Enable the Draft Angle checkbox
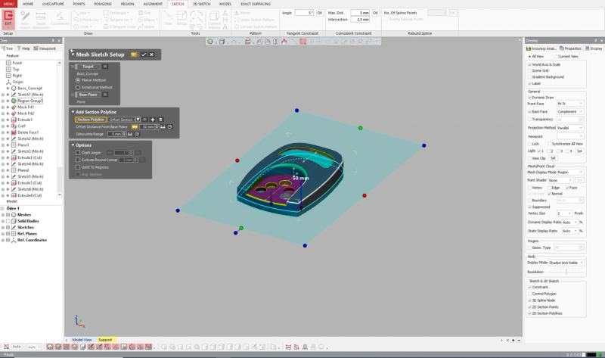This screenshot has width=605, height=358. (x=78, y=153)
